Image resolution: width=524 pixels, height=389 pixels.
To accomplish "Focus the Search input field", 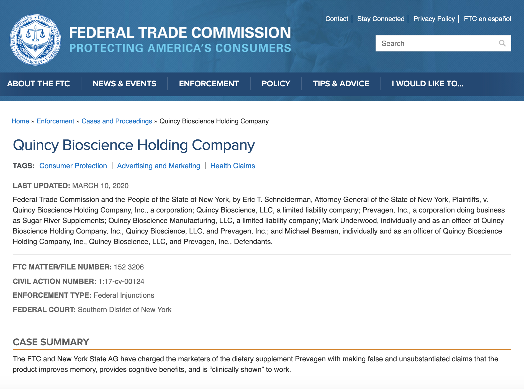I will pyautogui.click(x=443, y=43).
